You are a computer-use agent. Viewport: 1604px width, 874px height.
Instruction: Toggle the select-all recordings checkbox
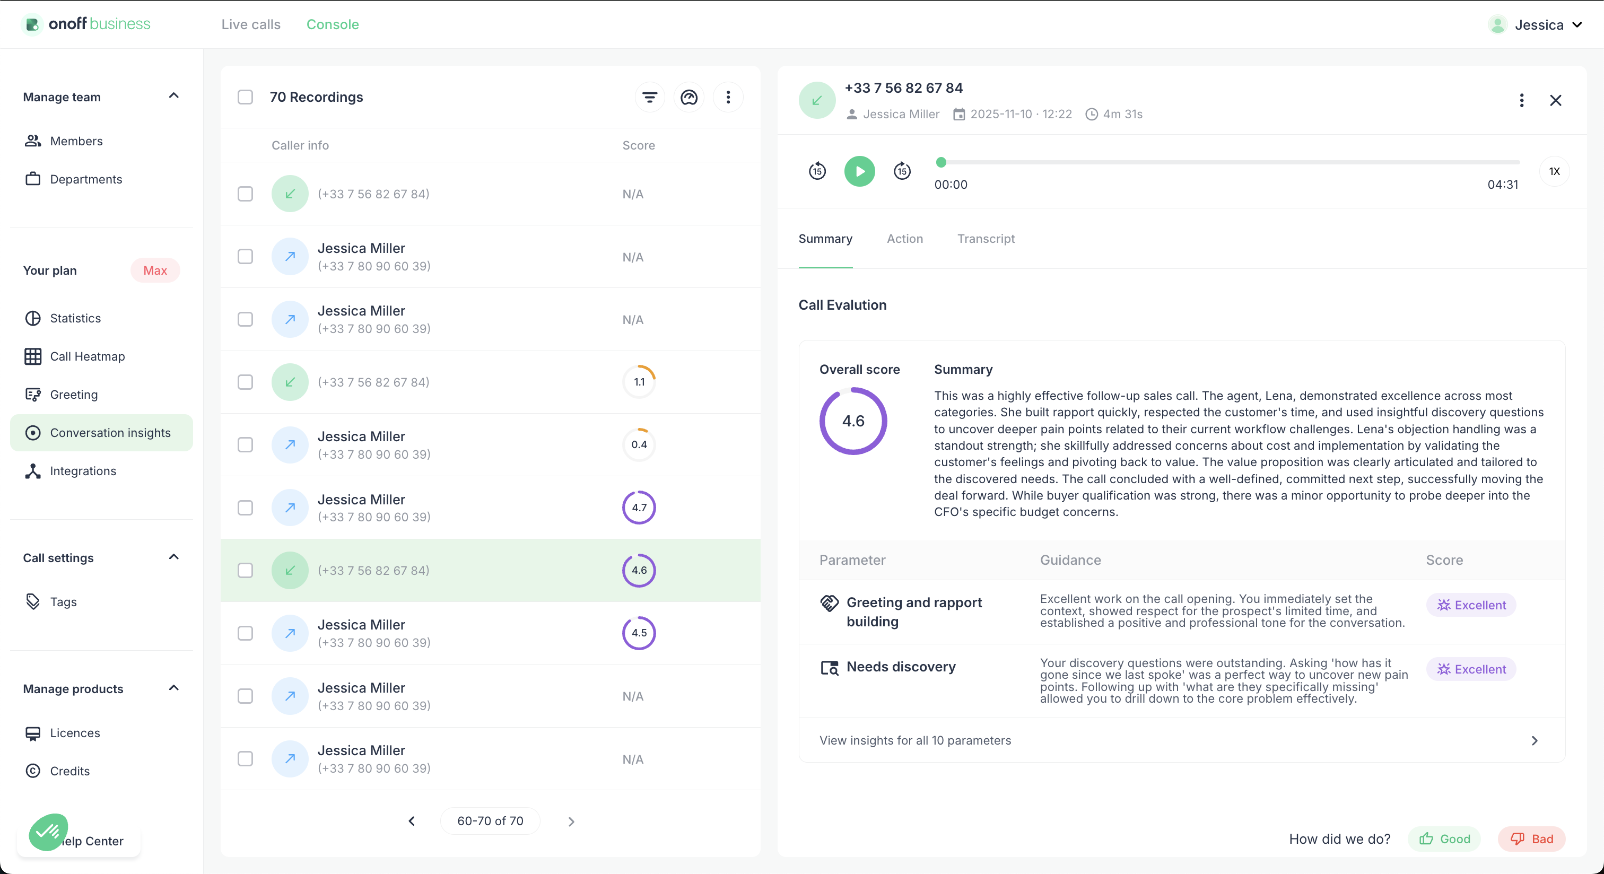point(246,97)
